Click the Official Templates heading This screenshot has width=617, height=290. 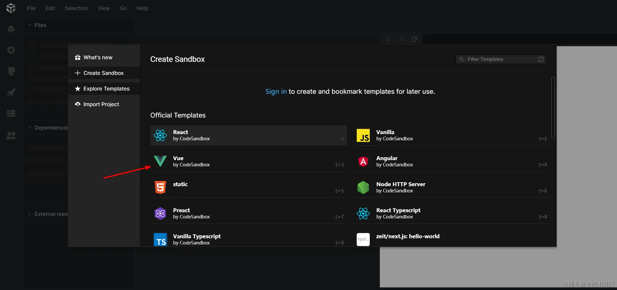click(178, 115)
